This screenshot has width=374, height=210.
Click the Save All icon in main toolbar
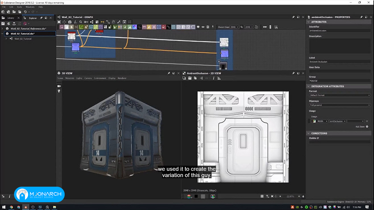click(19, 12)
